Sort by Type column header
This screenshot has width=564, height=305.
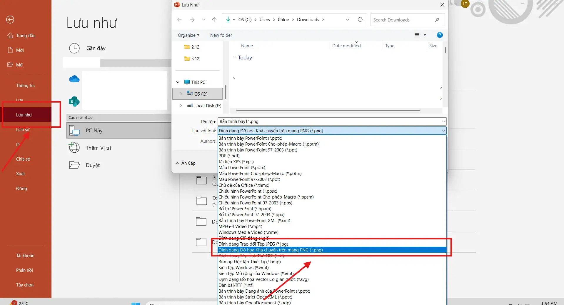(390, 46)
